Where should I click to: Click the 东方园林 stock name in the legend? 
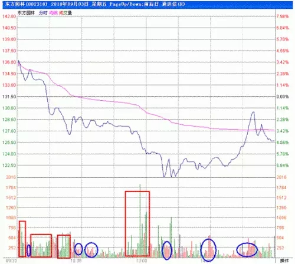(26, 13)
